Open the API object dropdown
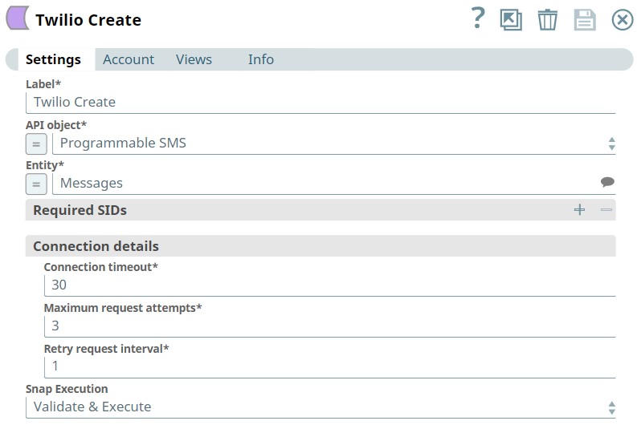The image size is (637, 437). point(334,144)
